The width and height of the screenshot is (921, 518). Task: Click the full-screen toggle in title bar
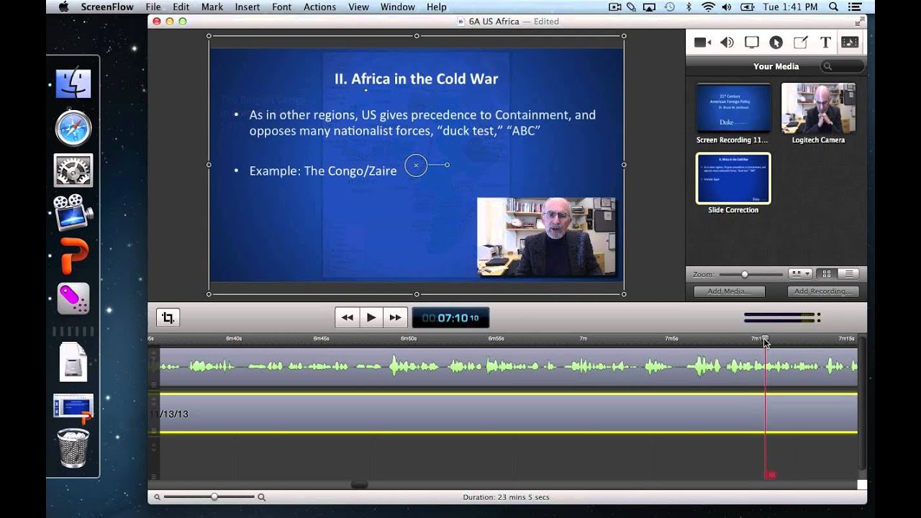coord(859,22)
